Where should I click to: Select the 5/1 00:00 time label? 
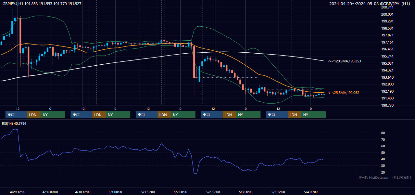[x=115, y=192]
